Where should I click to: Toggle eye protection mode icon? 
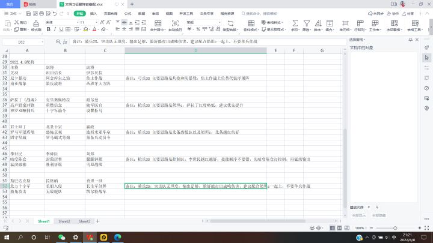(312, 228)
